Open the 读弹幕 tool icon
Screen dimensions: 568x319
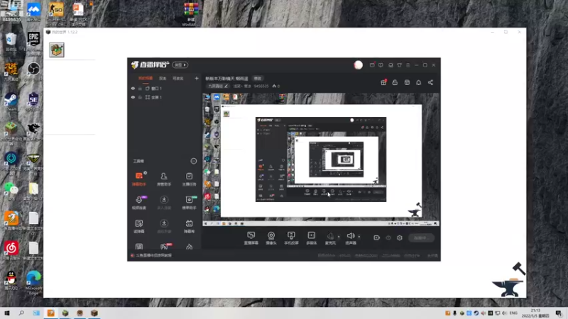[139, 226]
